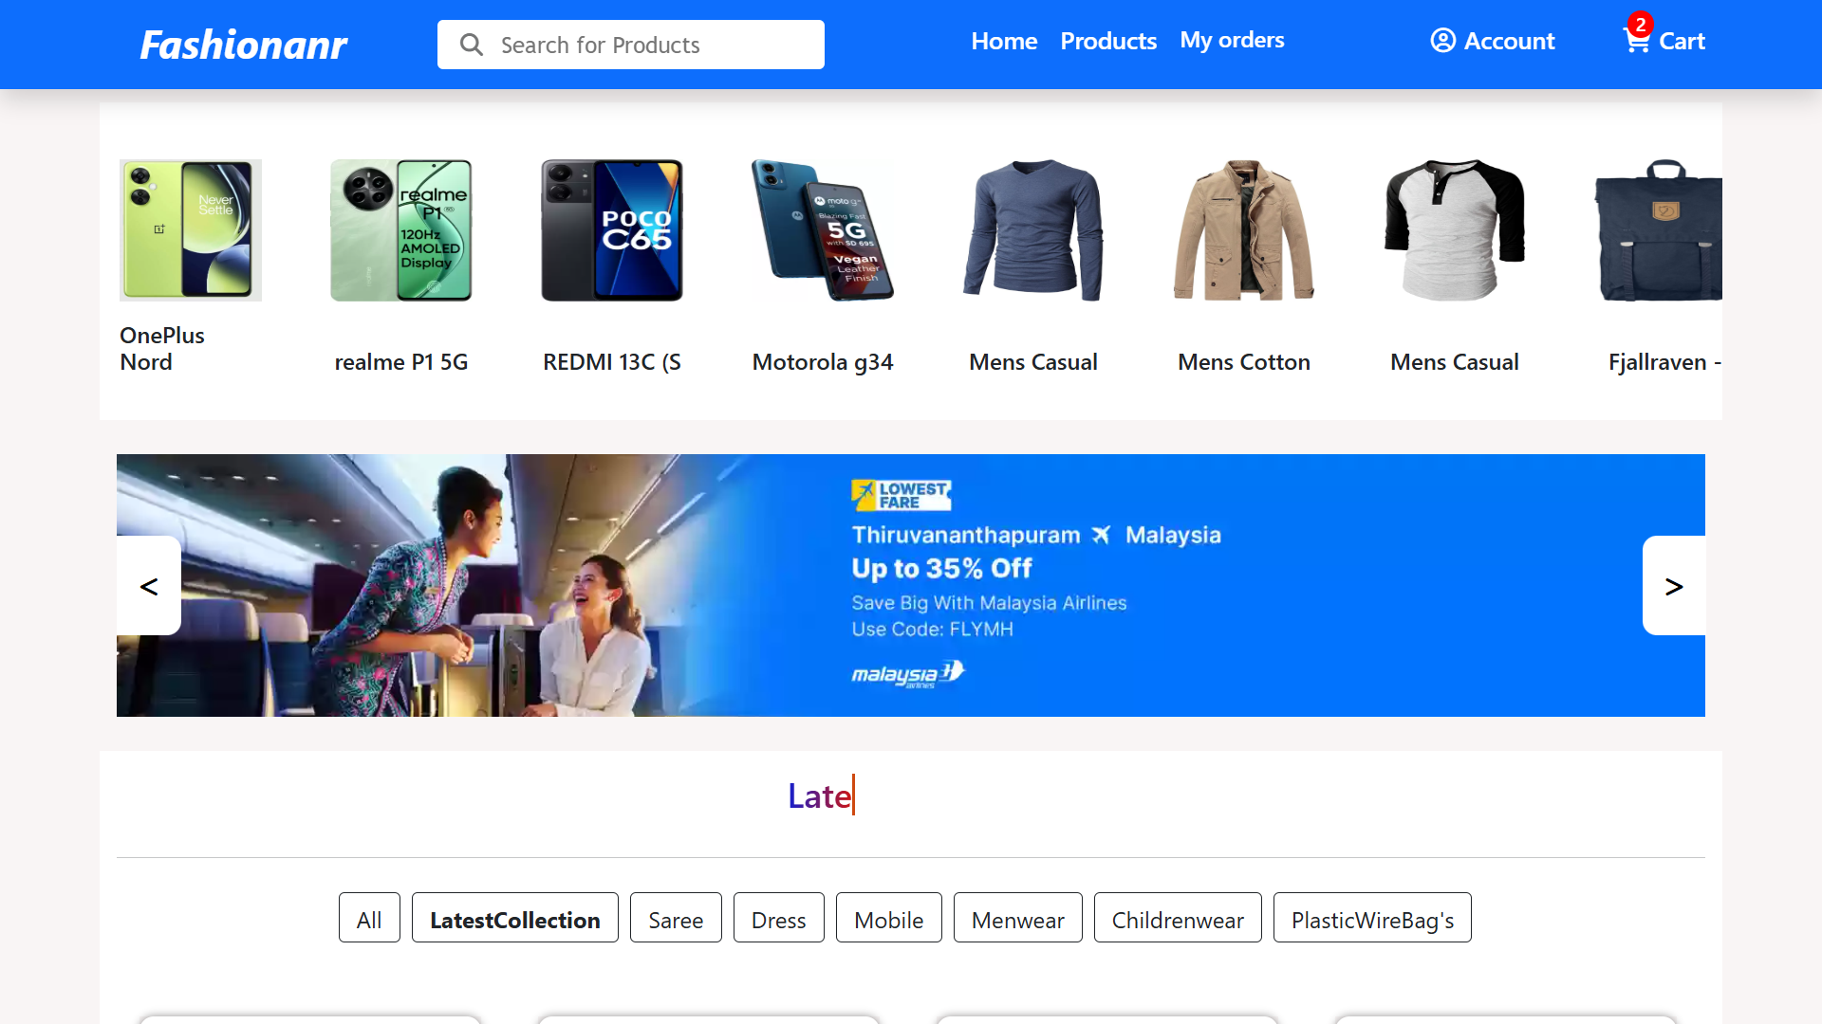
Task: Click the search magnifier icon
Action: [x=471, y=45]
